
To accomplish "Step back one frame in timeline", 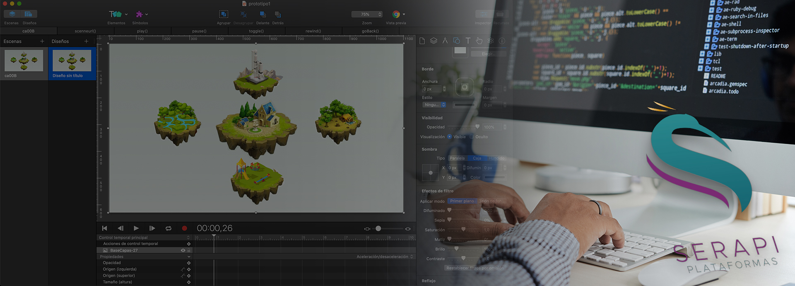I will (x=120, y=228).
